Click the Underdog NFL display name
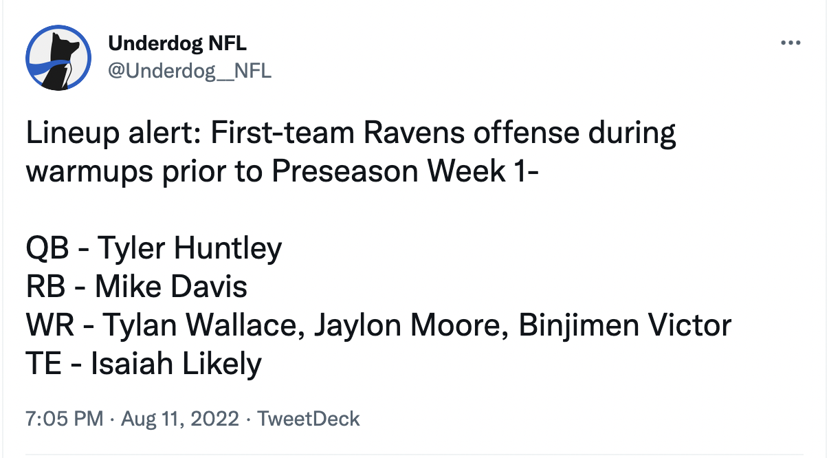 click(x=177, y=43)
